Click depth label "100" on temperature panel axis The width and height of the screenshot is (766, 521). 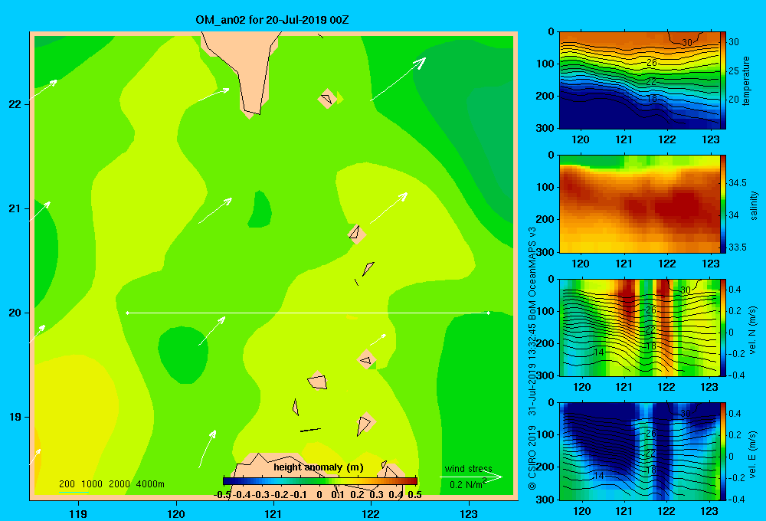click(x=547, y=64)
